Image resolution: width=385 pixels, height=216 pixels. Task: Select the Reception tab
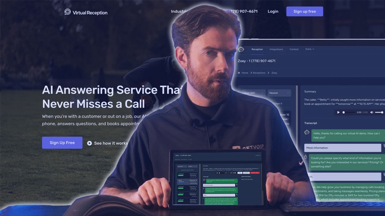(x=257, y=49)
